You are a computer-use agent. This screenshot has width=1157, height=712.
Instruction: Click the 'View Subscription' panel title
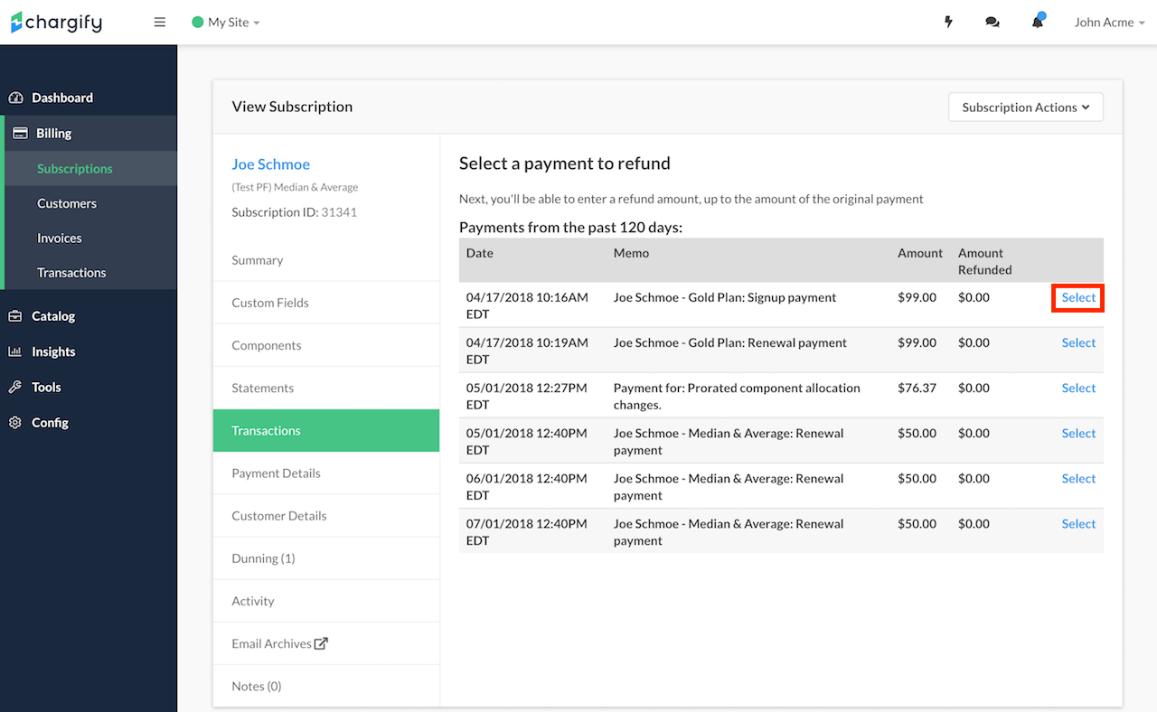[x=292, y=107]
